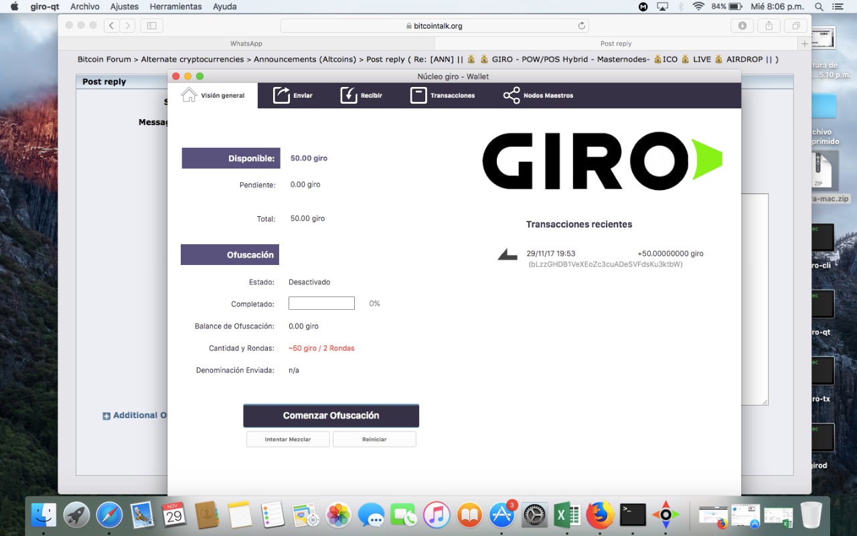Click the Comenzar Ofuscación button
This screenshot has height=536, width=857.
coord(331,416)
